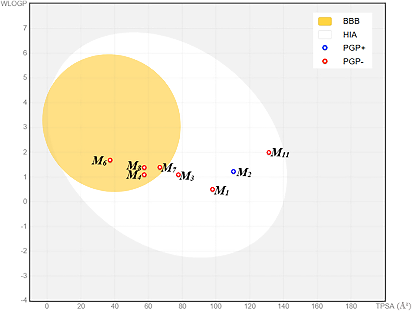Click the red M3 data point marker
This screenshot has height=311, width=412.
(178, 175)
